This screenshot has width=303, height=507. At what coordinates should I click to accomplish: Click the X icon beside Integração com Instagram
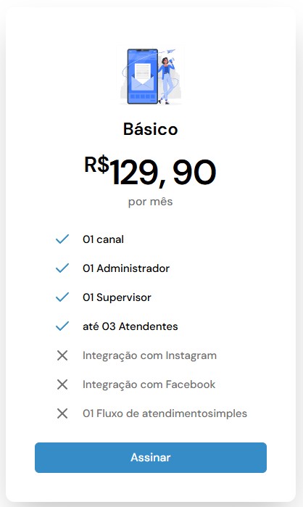click(x=62, y=355)
